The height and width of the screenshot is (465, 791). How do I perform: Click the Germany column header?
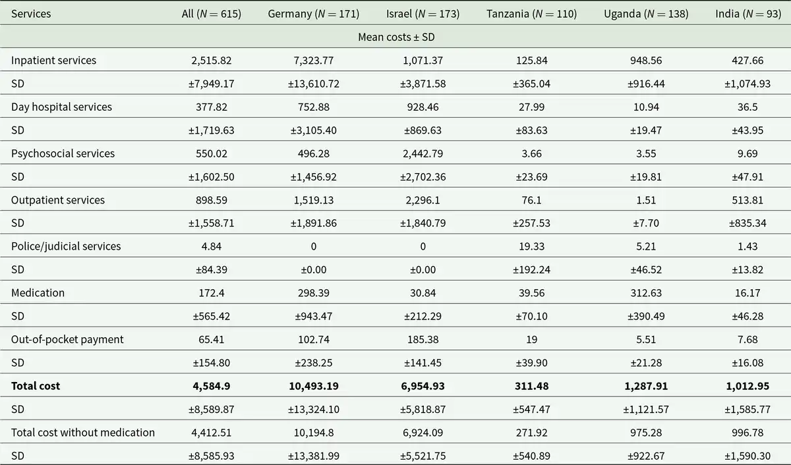point(313,14)
